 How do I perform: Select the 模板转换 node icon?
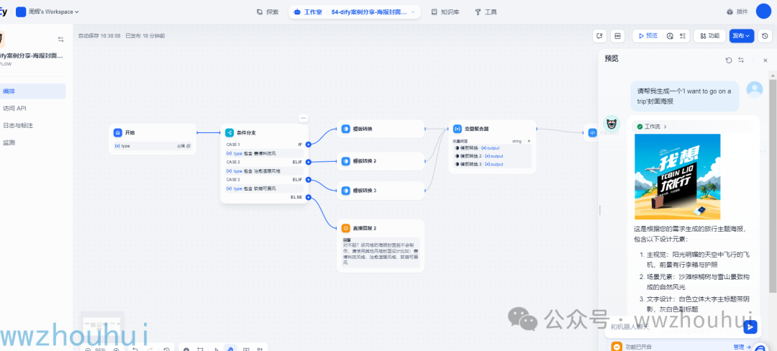346,129
